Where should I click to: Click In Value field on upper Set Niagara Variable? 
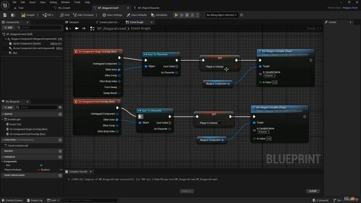click(x=275, y=82)
